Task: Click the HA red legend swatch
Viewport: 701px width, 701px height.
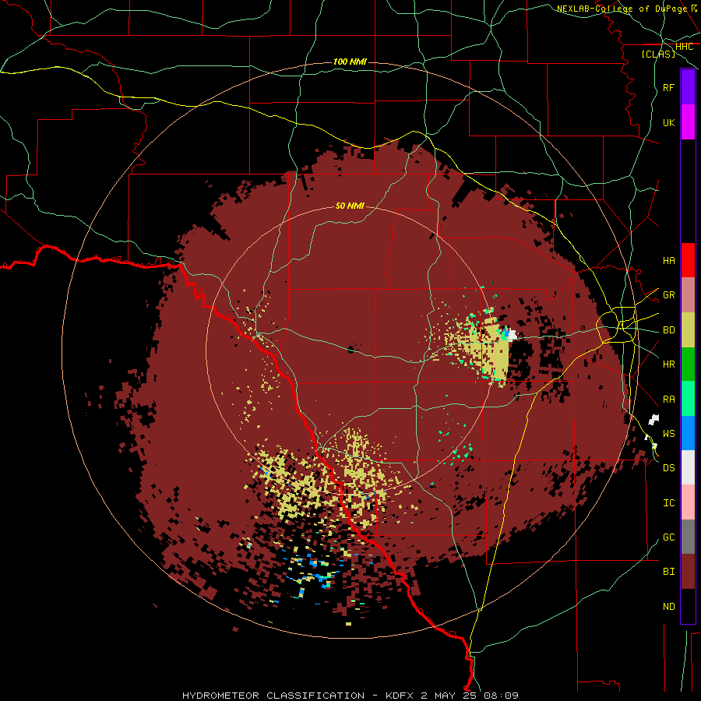Action: [688, 260]
